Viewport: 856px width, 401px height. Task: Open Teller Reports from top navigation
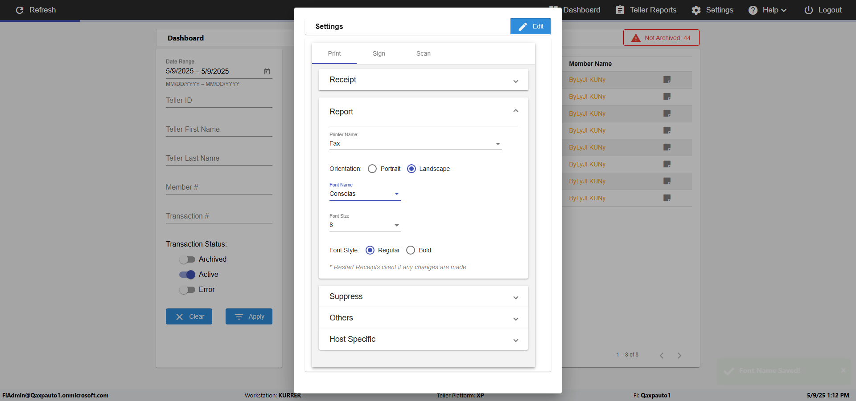[x=646, y=10]
